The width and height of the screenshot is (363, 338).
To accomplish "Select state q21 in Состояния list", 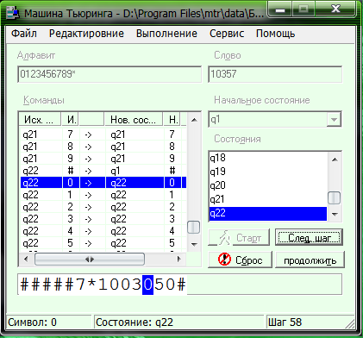I will coord(268,199).
